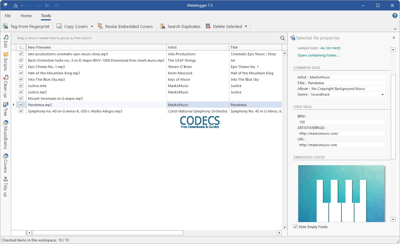Screen dimensions: 400x244
Task: Sort by the New Filename column header
Action: [x=96, y=47]
